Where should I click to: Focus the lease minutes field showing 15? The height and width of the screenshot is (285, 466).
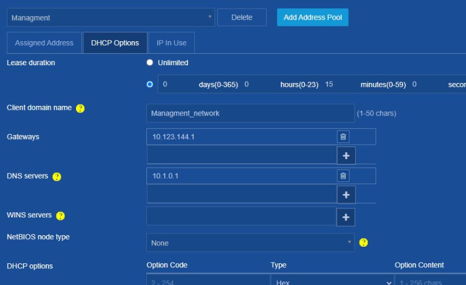pos(341,84)
